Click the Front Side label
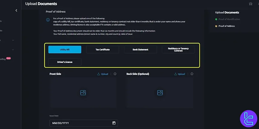 55,74
